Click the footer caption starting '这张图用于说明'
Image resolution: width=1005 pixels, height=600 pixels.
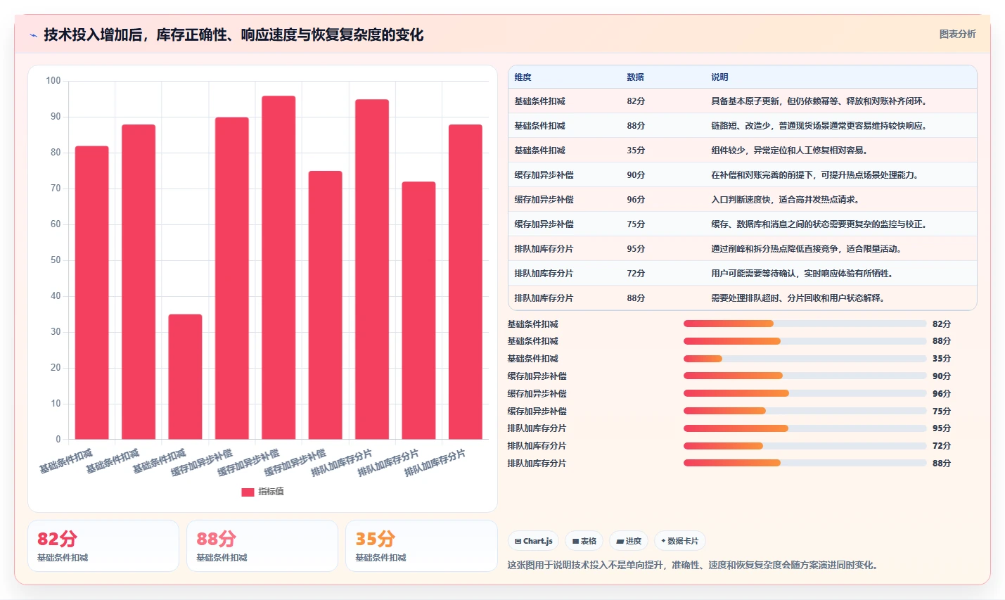click(x=695, y=565)
